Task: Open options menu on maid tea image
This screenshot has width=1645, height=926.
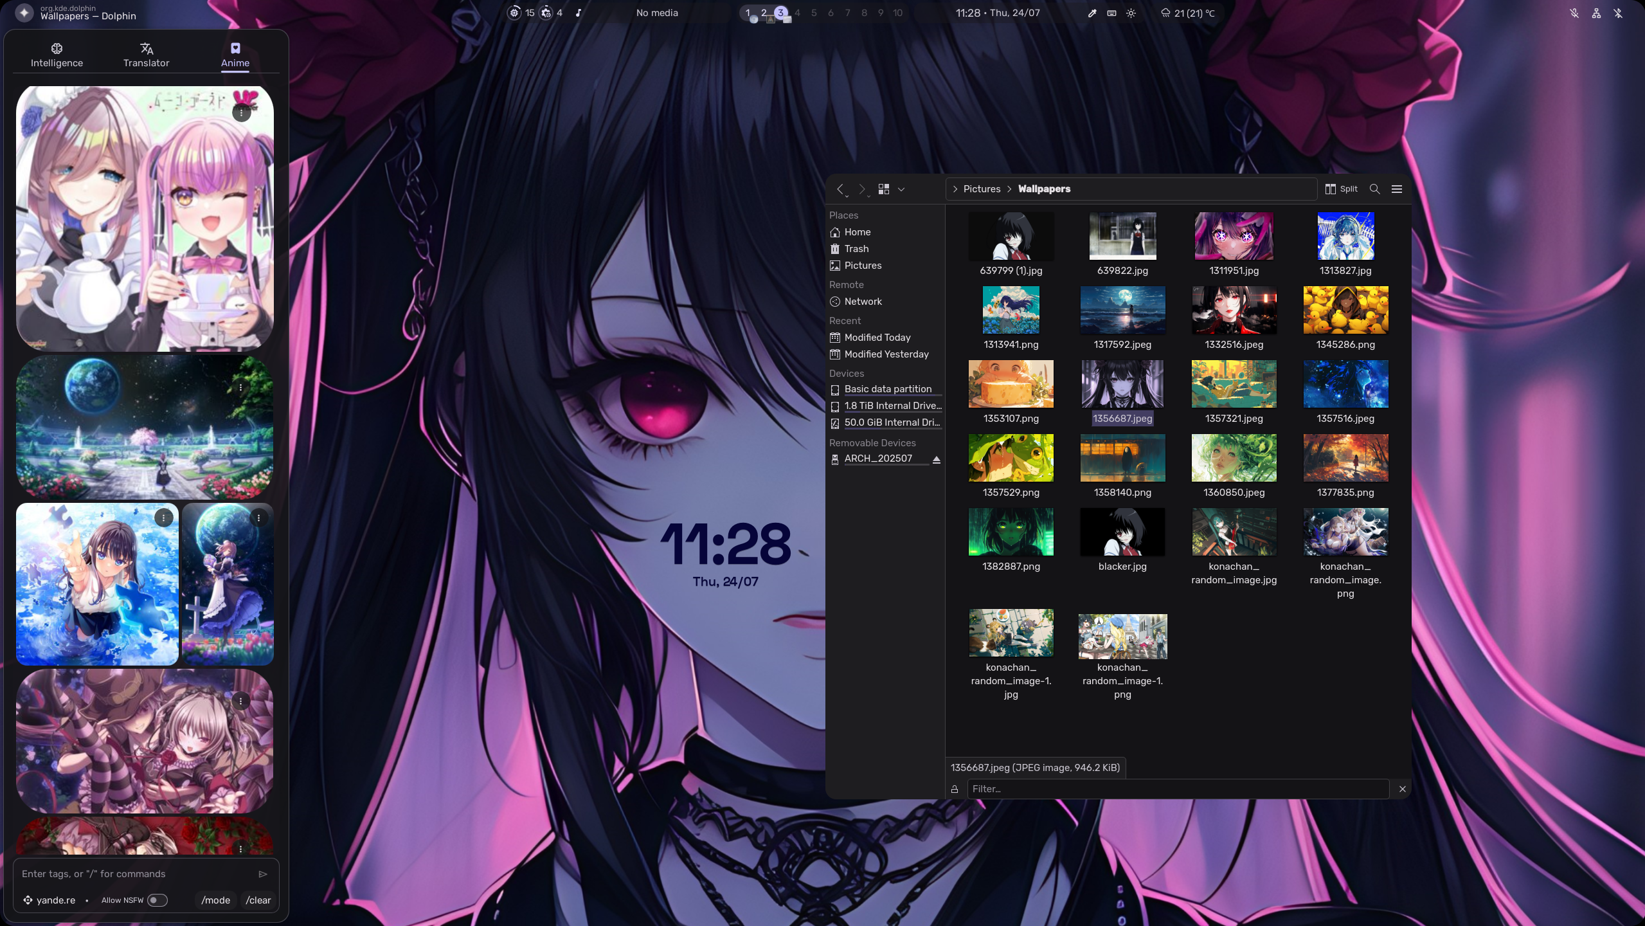Action: pos(241,113)
